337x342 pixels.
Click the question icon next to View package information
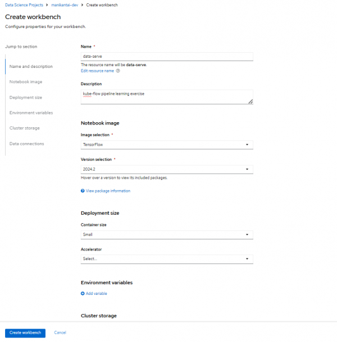(x=83, y=191)
